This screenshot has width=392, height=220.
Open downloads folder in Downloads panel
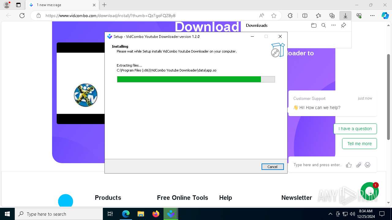click(x=314, y=25)
